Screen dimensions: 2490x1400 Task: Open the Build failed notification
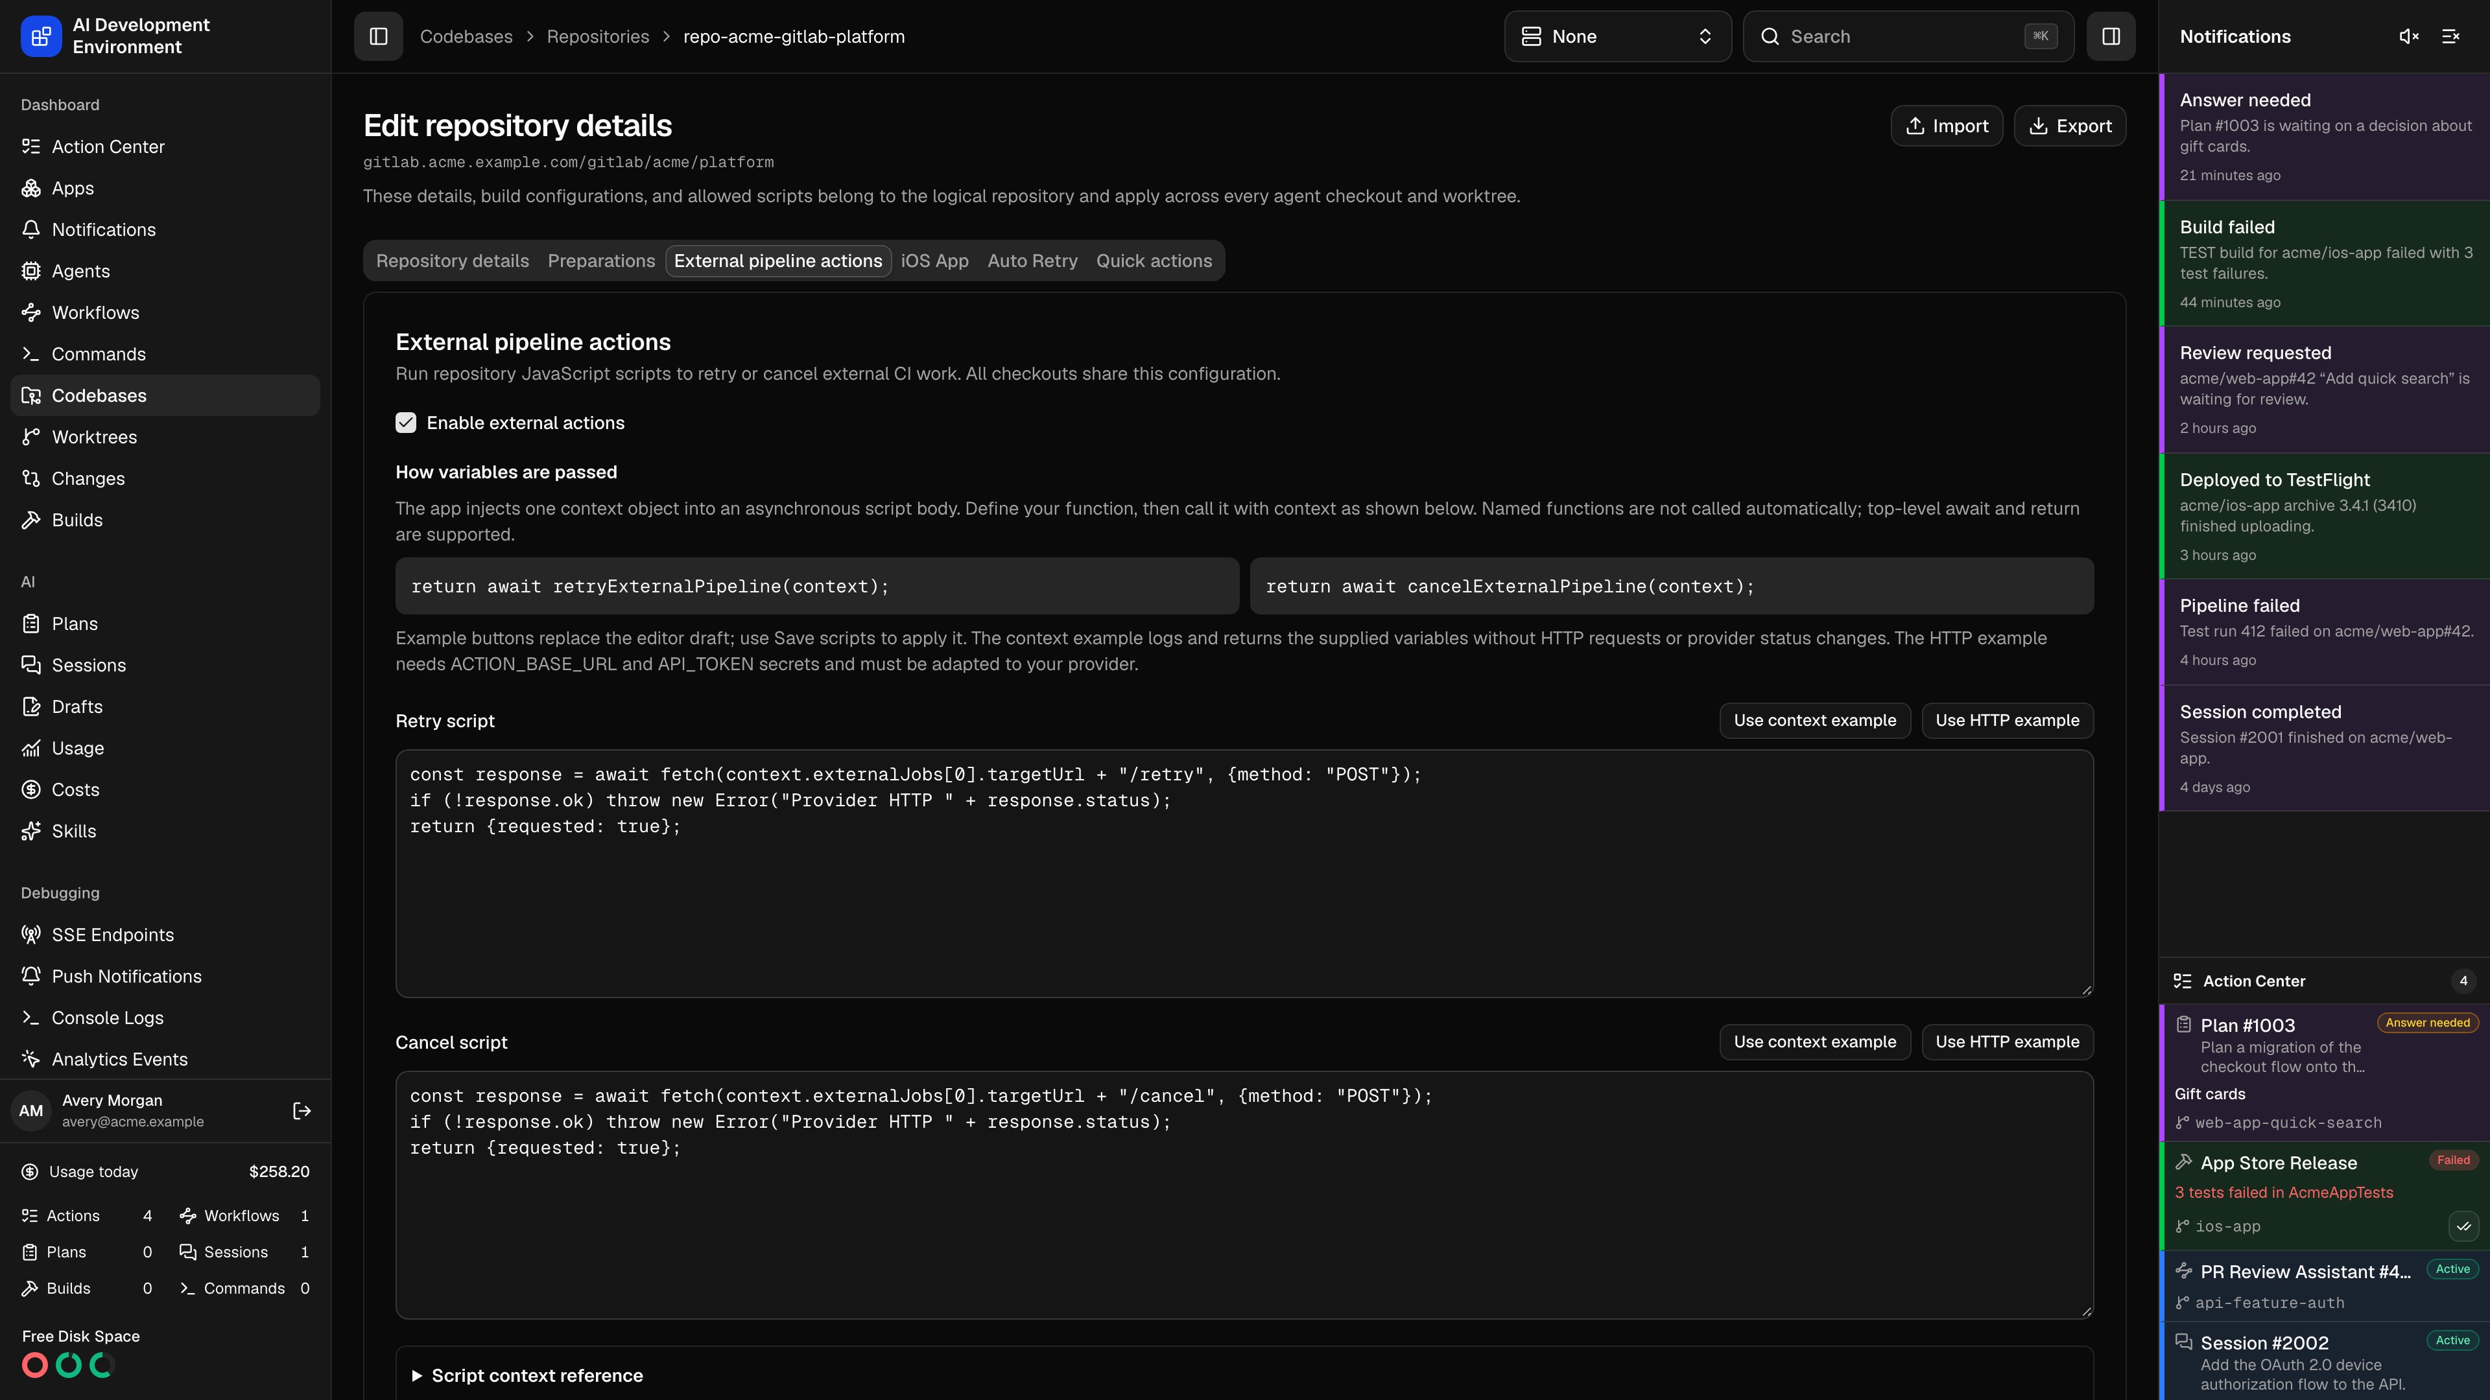[x=2324, y=262]
